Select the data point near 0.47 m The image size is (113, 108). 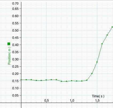(x=107, y=35)
